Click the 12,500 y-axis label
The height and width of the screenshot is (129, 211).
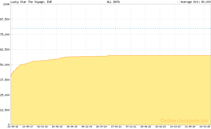[x=5, y=110]
